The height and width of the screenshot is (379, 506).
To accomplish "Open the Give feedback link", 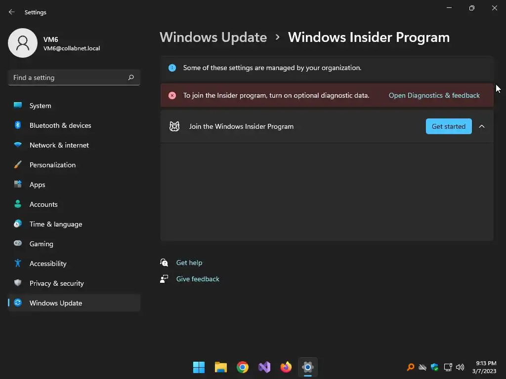I will pyautogui.click(x=198, y=279).
